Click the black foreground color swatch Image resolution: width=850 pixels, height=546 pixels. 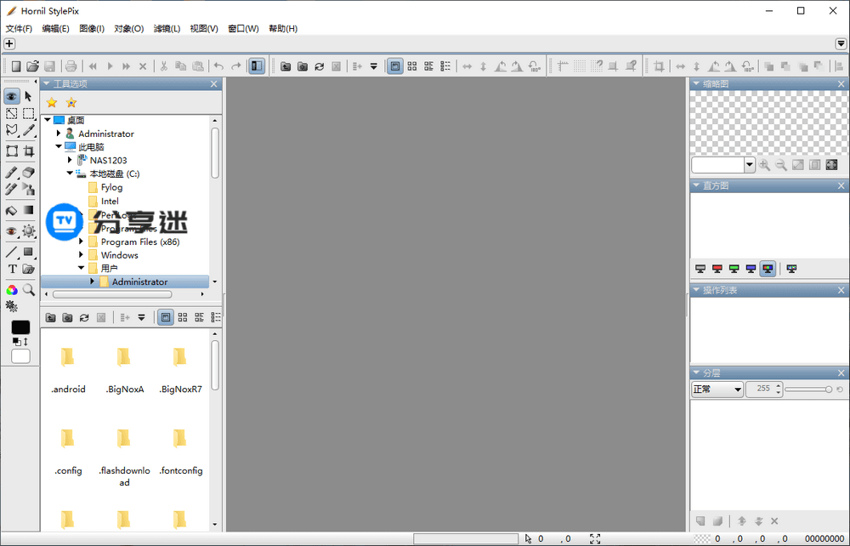point(20,327)
